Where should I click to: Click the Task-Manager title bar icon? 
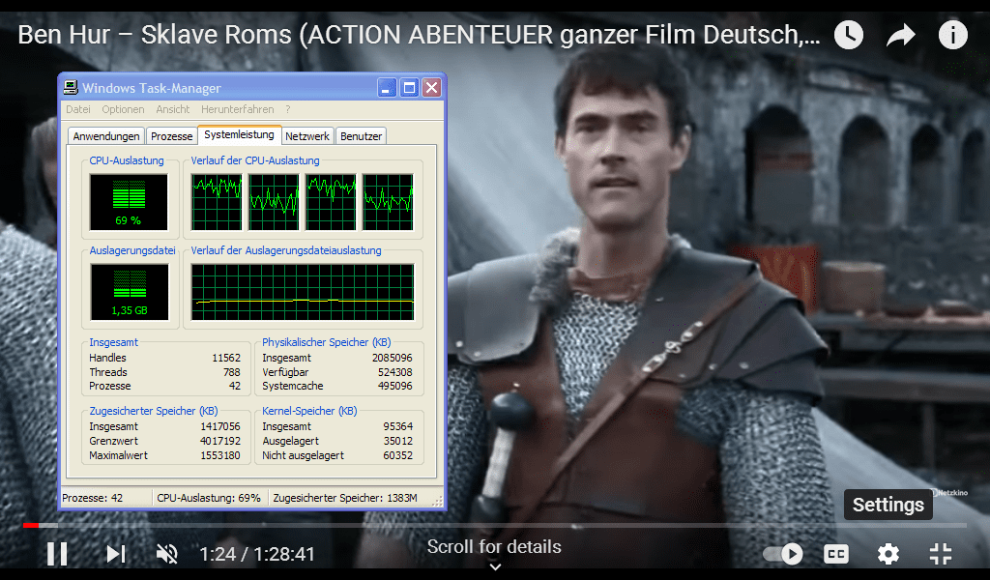71,88
